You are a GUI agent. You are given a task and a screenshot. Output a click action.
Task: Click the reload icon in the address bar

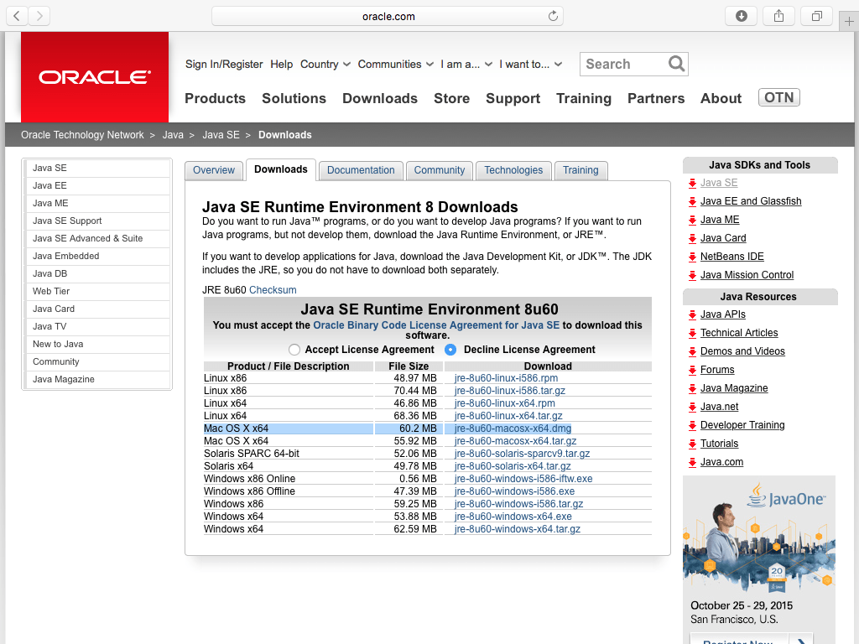[552, 15]
